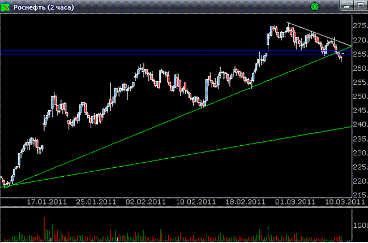368x243 pixels.
Task: Click the 215 price axis label
Action: [360, 195]
